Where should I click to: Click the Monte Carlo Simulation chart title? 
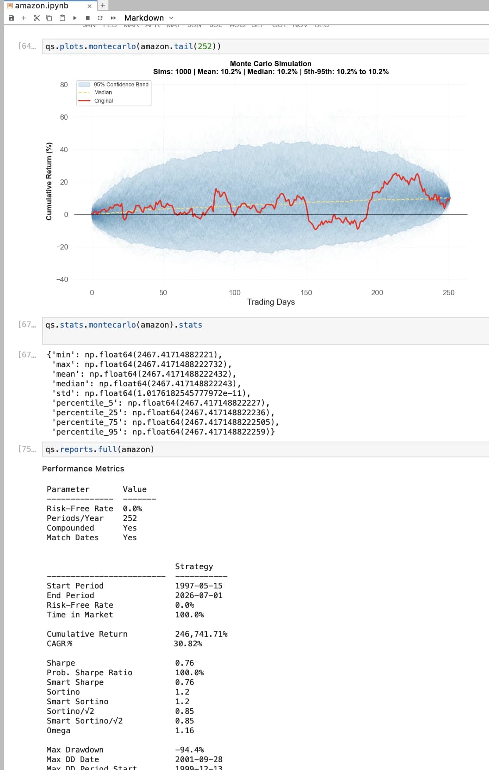coord(271,64)
